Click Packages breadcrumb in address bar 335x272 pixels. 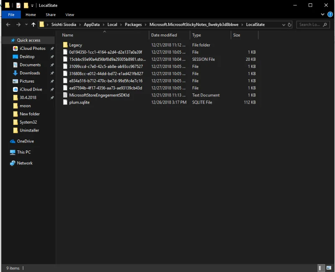pyautogui.click(x=133, y=25)
